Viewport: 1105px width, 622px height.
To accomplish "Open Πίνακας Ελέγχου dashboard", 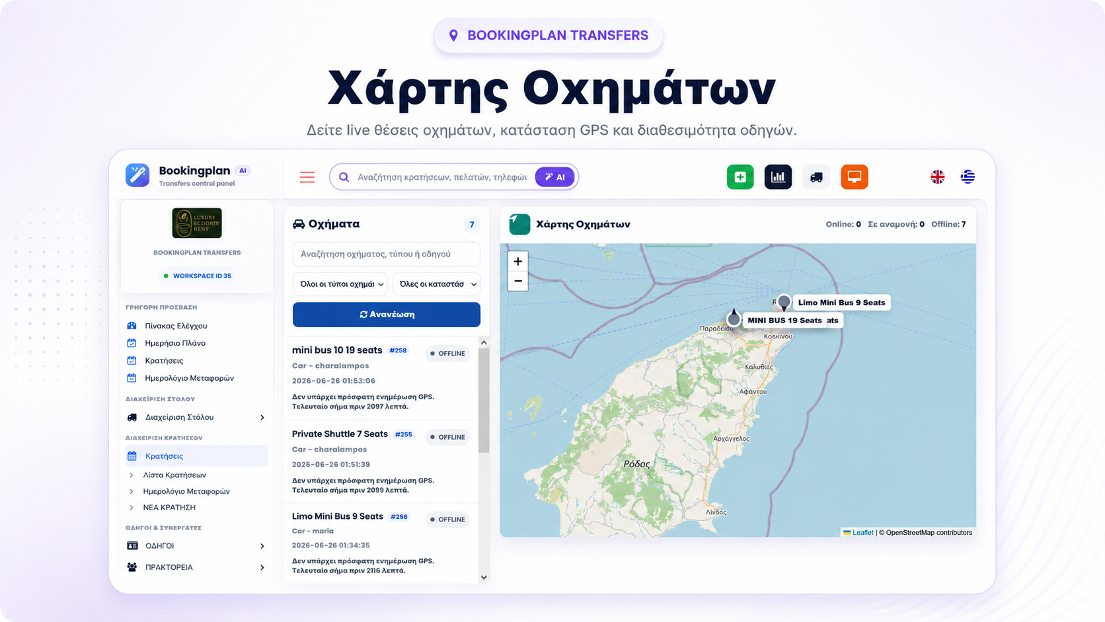I will coord(176,326).
